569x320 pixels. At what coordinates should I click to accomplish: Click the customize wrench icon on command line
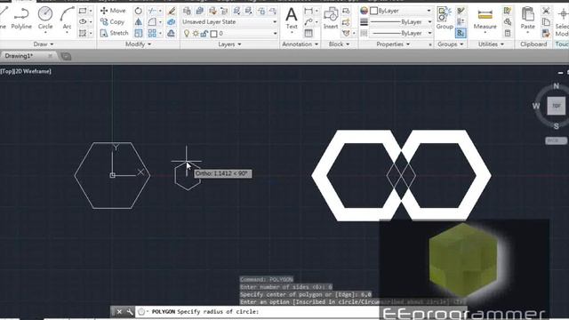[130, 312]
